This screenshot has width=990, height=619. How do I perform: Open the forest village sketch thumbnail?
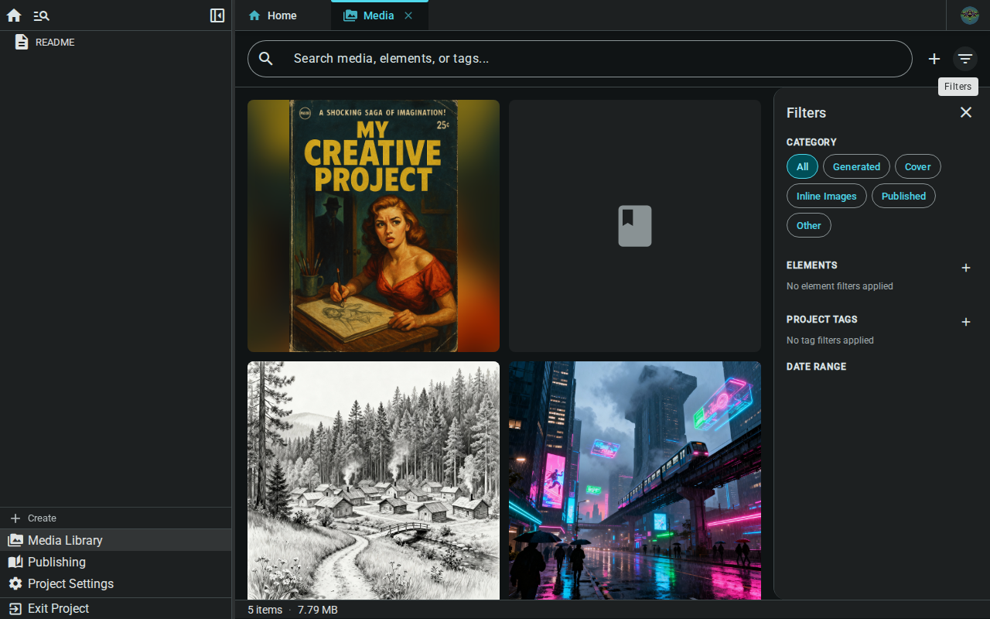click(x=374, y=480)
